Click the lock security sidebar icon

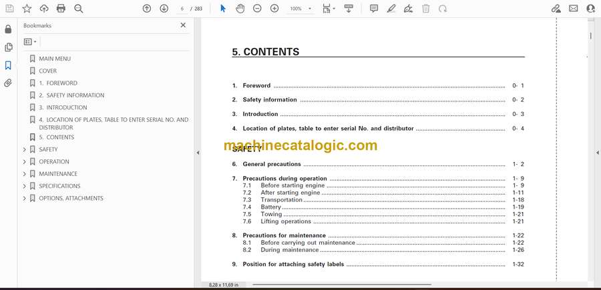tap(8, 29)
